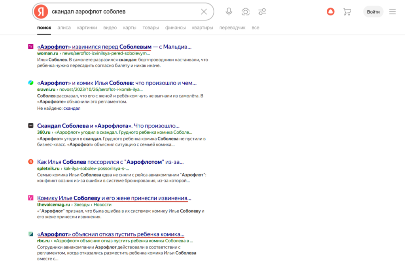Open Как Илья Соболев поссорился result
Screen dimensions: 405x262
click(x=110, y=162)
